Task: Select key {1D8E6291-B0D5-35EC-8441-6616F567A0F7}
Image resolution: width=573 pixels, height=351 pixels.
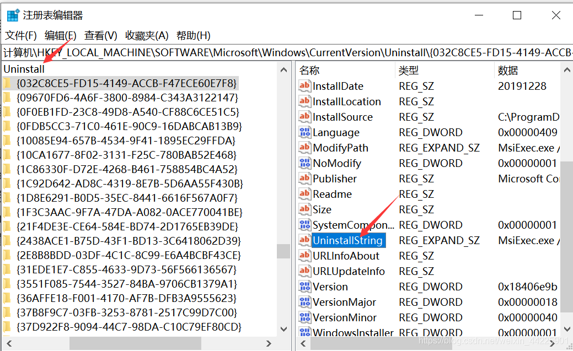Action: click(x=127, y=198)
